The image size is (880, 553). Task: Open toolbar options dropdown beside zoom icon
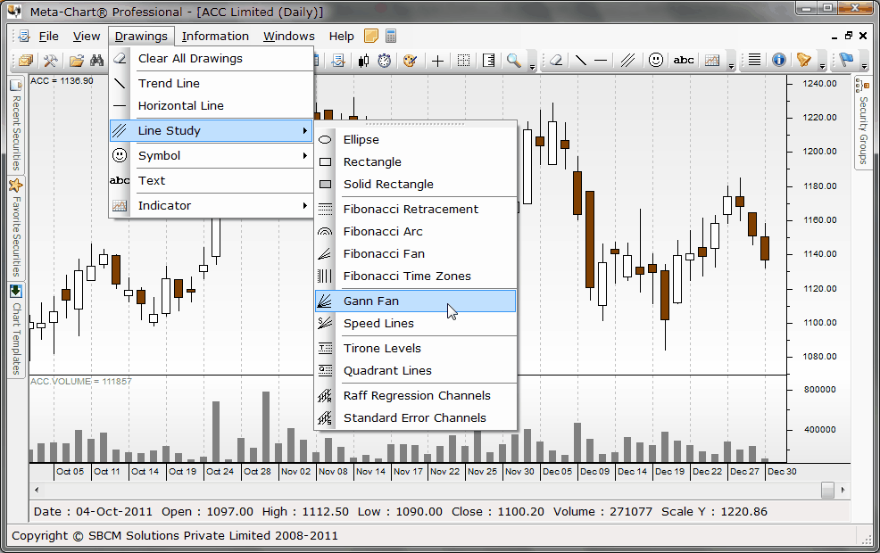(x=532, y=64)
